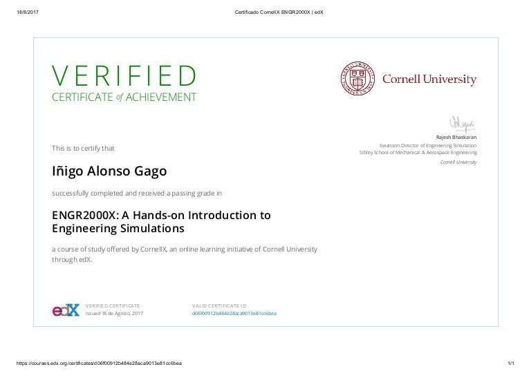This screenshot has width=531, height=376.
Task: Click the CERTIFICATE of ACHIEVEMENT subtitle
Action: point(124,97)
